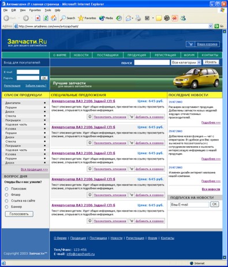Expand the Все категории dropdown
228x267 pixels.
point(199,62)
